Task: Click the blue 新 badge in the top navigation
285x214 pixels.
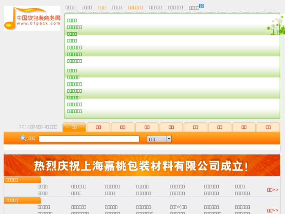Action: click(201, 6)
